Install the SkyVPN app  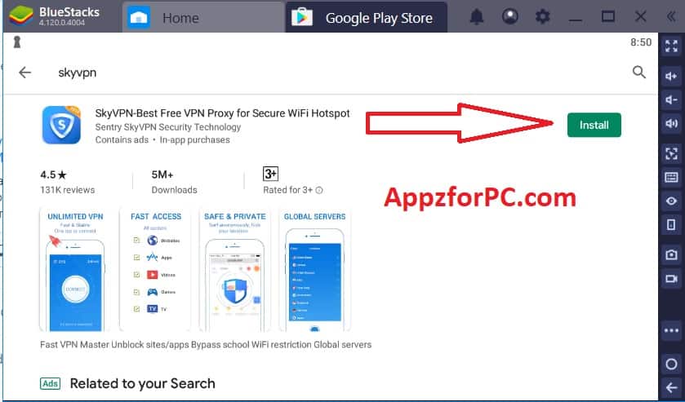[594, 125]
